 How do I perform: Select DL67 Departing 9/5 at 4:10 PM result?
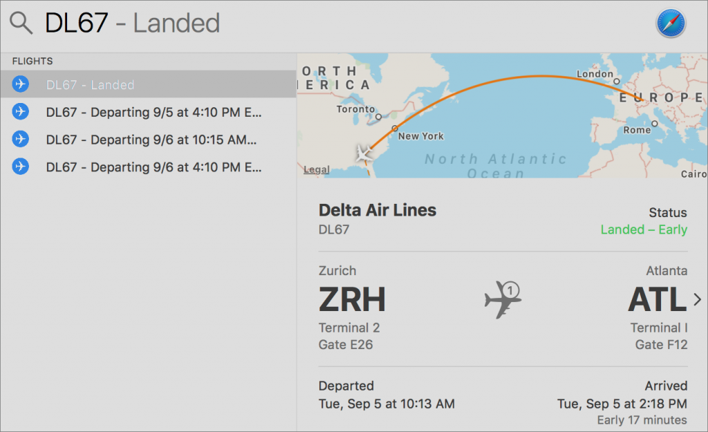coord(149,111)
